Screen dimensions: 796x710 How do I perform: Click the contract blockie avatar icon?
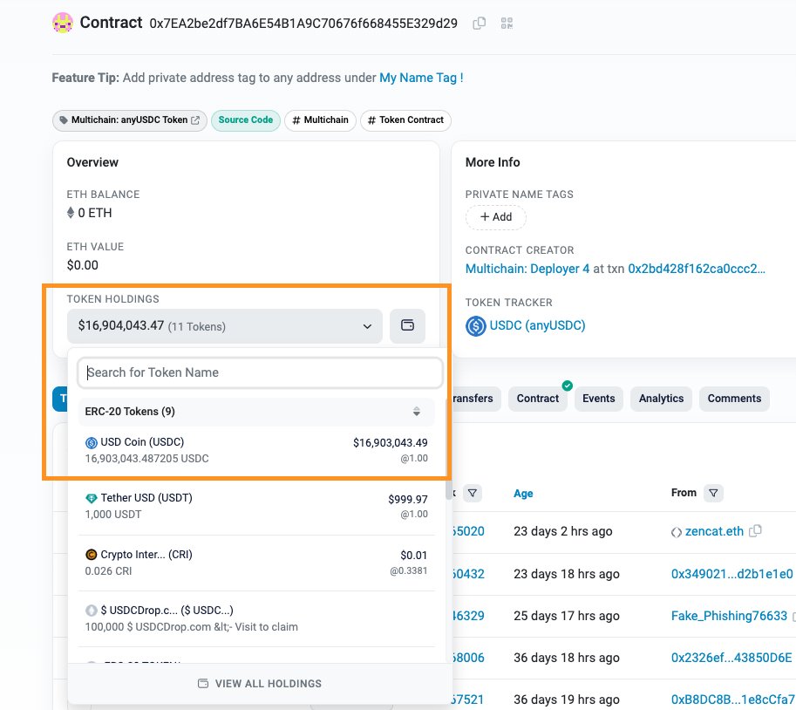63,23
